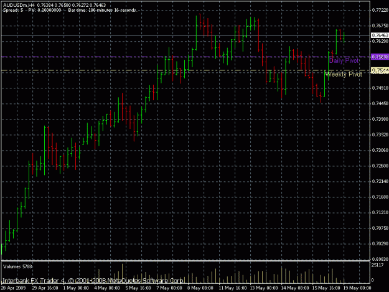The width and height of the screenshot is (389, 292).
Task: Click price axis value 0.71680
Action: pos(380,197)
